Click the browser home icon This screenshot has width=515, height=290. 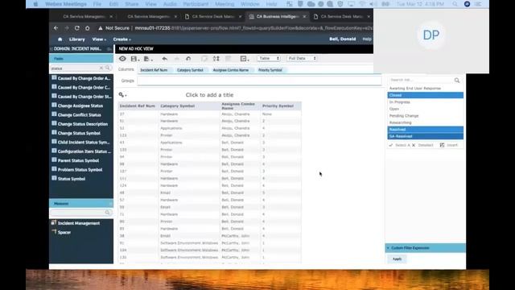[88, 28]
